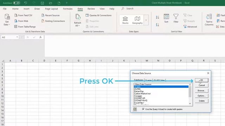Switch to the Home tab
This screenshot has width=225, height=126.
tap(15, 9)
